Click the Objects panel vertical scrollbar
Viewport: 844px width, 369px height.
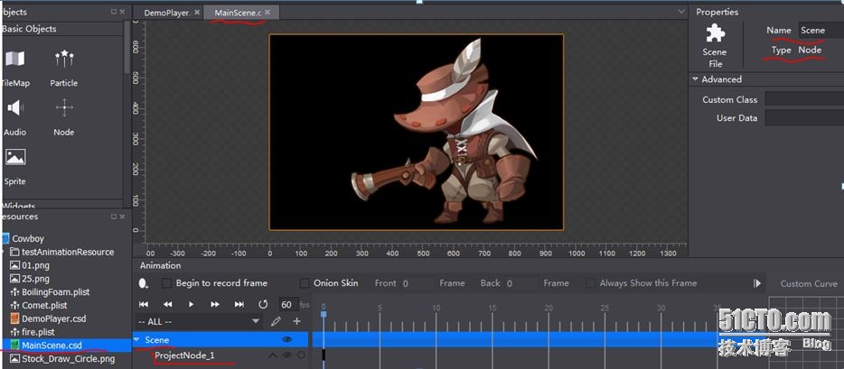(127, 49)
